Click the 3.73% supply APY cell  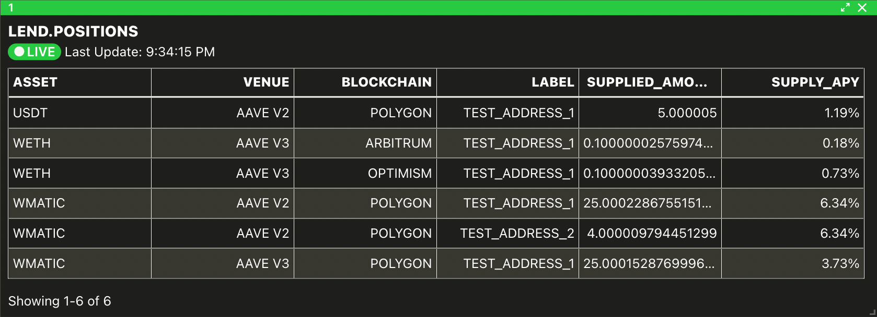pos(793,263)
